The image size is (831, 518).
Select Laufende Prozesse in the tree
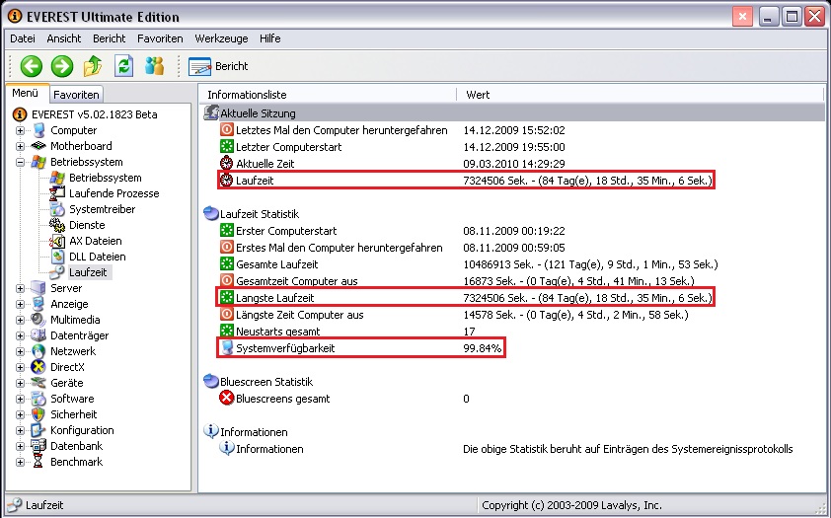coord(113,193)
